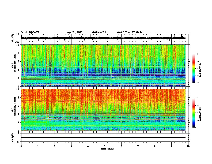
Task: Click the "6" kHz tick of ch.2 spectrogram
Action: coord(18,106)
